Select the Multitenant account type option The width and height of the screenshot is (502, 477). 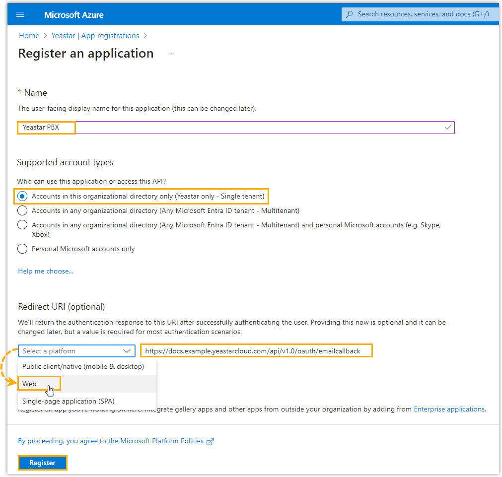[x=22, y=210]
